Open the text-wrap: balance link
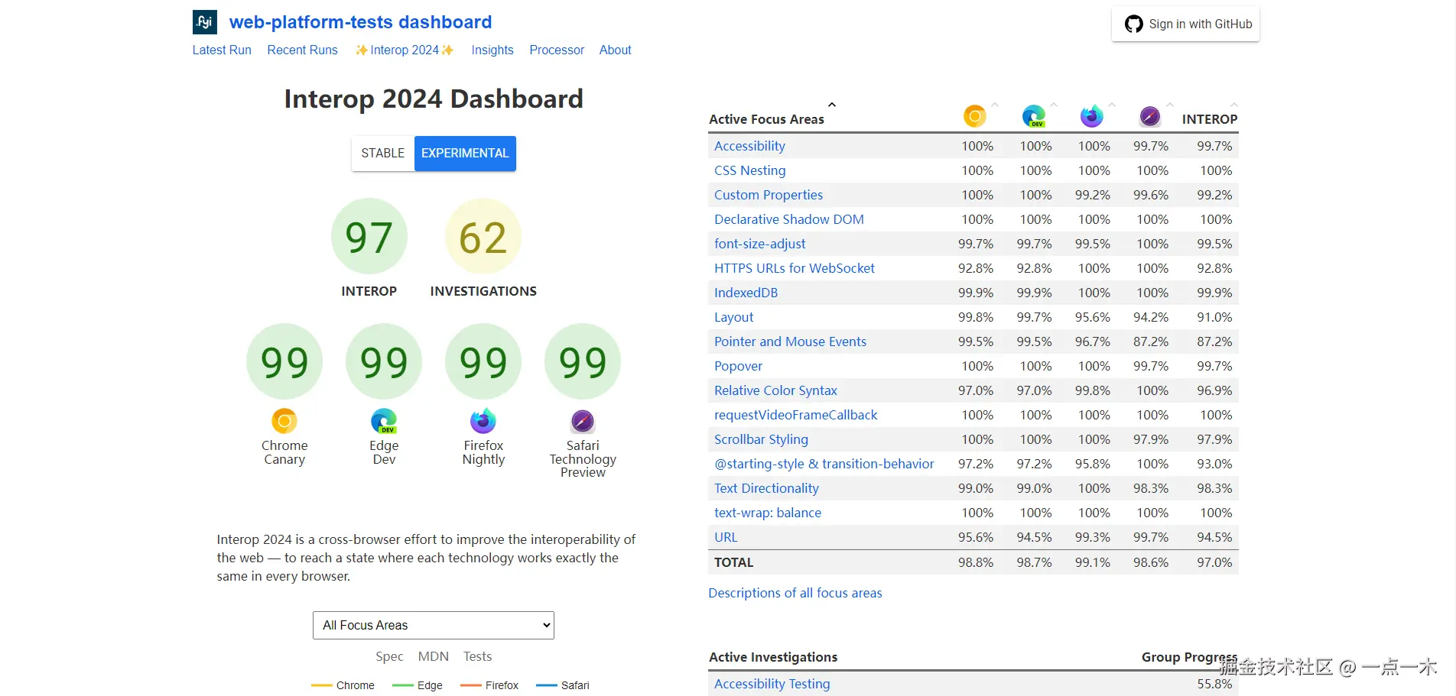 coord(768,513)
